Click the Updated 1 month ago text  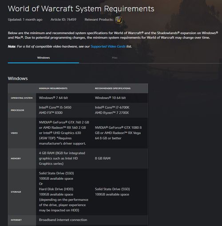(x=25, y=20)
